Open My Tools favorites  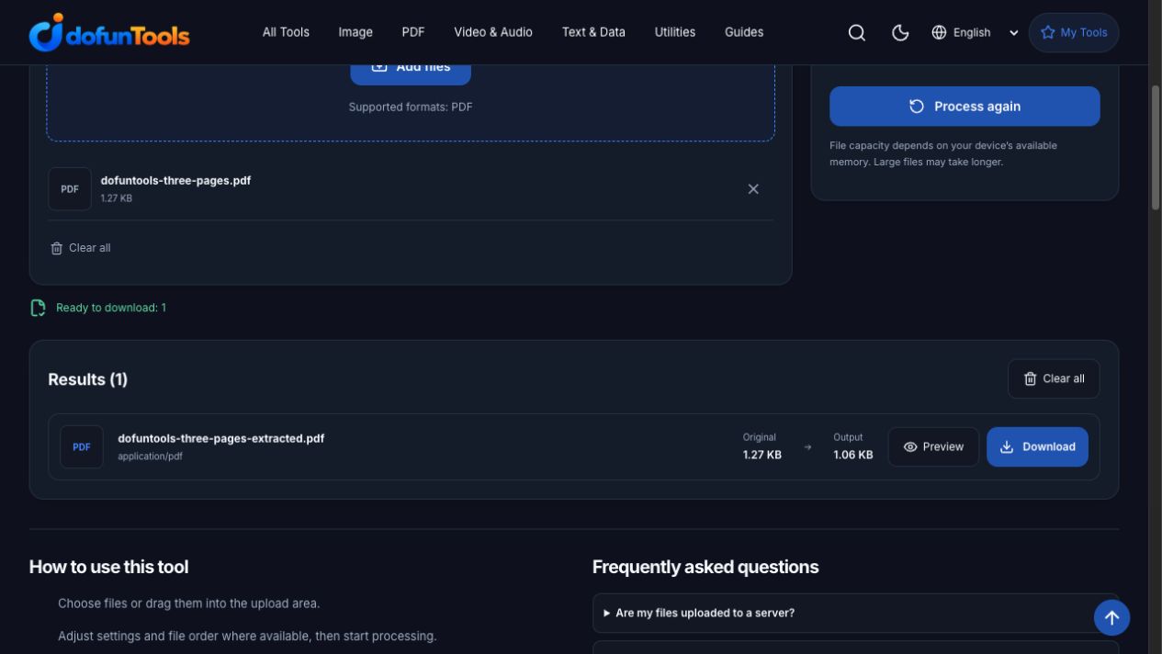click(1074, 32)
